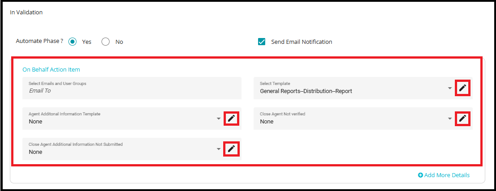The width and height of the screenshot is (496, 191).
Task: Open Agent Additional Information Template dropdown arrow
Action: click(219, 119)
